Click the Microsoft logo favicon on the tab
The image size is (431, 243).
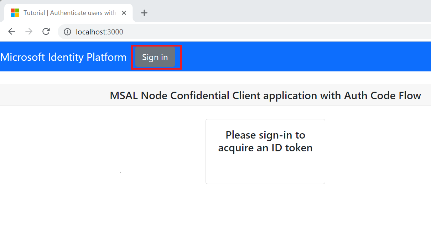(15, 13)
